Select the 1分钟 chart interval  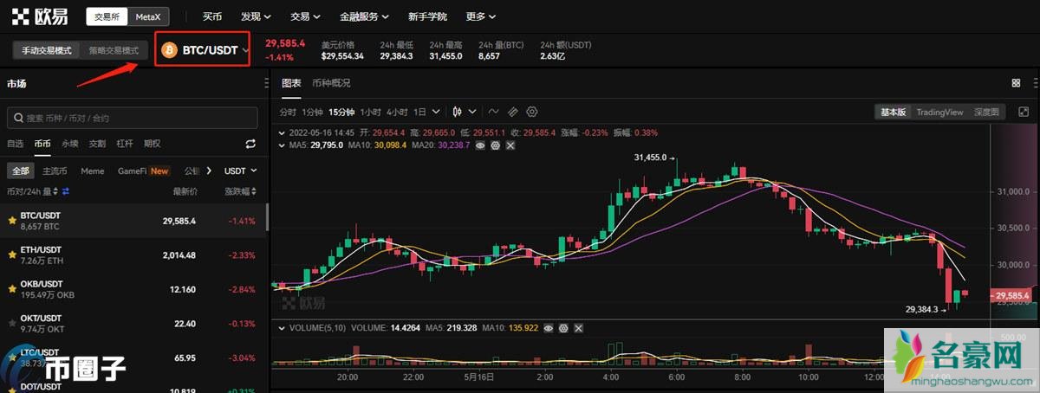(312, 112)
